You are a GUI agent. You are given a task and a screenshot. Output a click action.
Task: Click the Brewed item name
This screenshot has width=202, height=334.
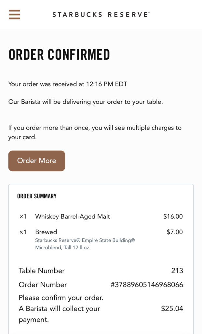point(46,232)
